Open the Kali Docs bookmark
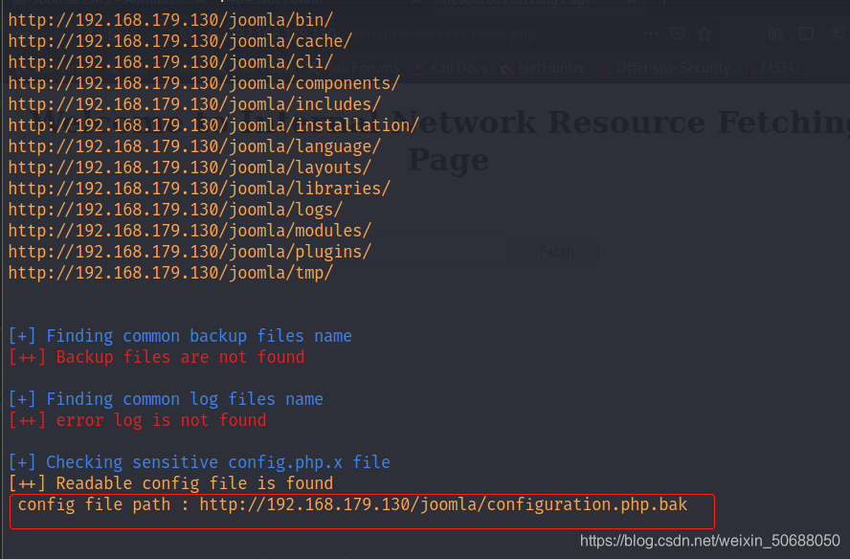850x559 pixels. (452, 68)
